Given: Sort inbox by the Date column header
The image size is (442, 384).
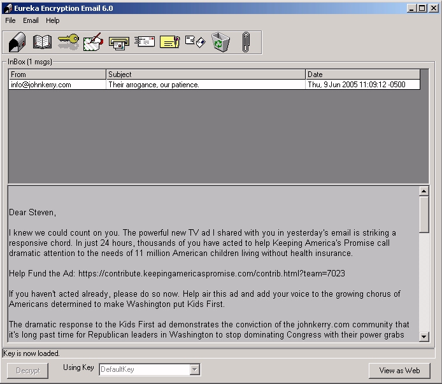Looking at the screenshot, I should [363, 75].
